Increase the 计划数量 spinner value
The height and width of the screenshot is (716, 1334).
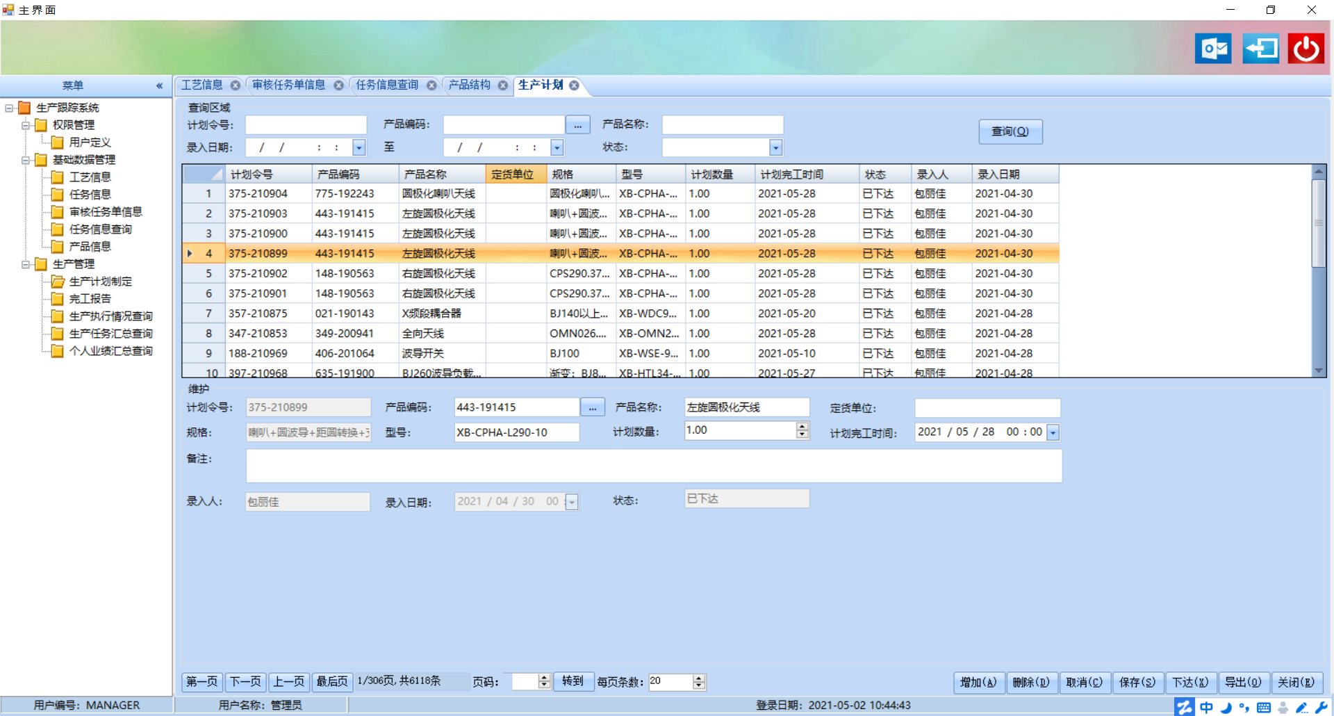[x=802, y=427]
